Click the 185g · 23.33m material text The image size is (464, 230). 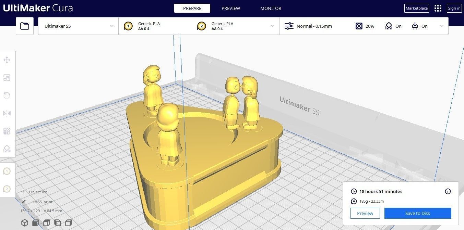click(371, 201)
